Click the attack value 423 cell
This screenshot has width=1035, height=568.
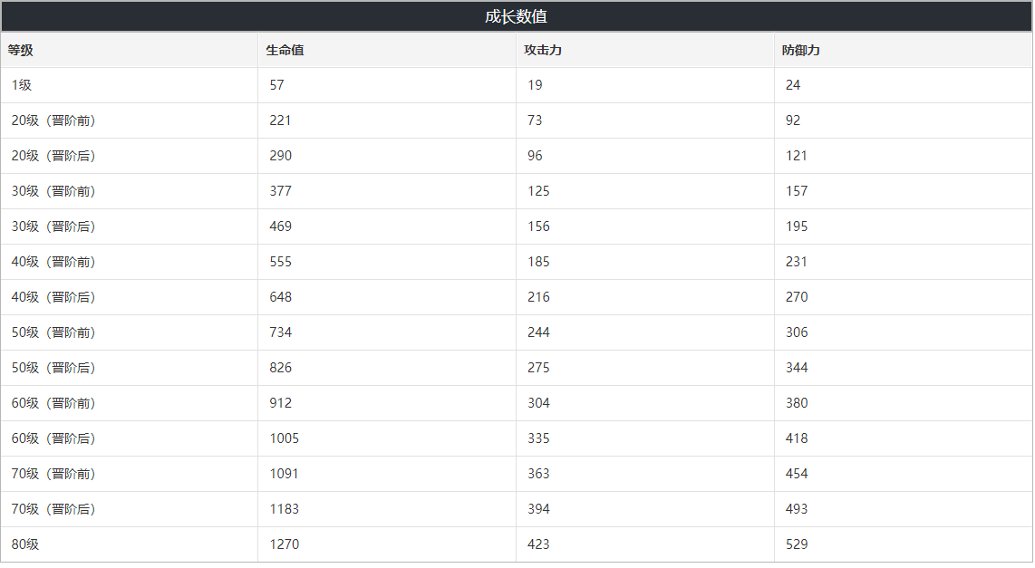[645, 544]
